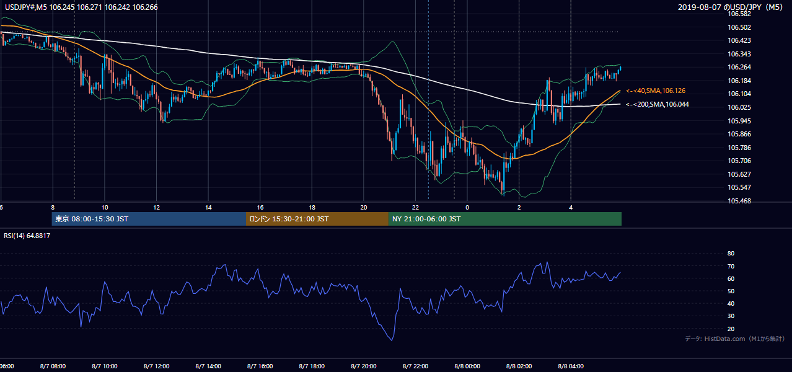This screenshot has height=372, width=792.
Task: Click the 105.945 price axis label
Action: coord(739,121)
